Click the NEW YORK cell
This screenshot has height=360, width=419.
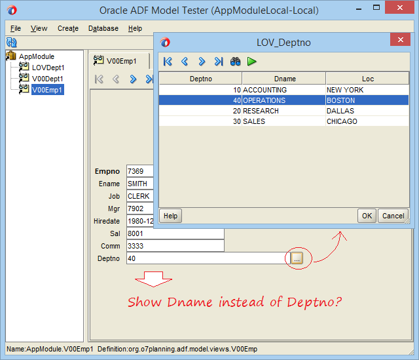[x=367, y=90]
